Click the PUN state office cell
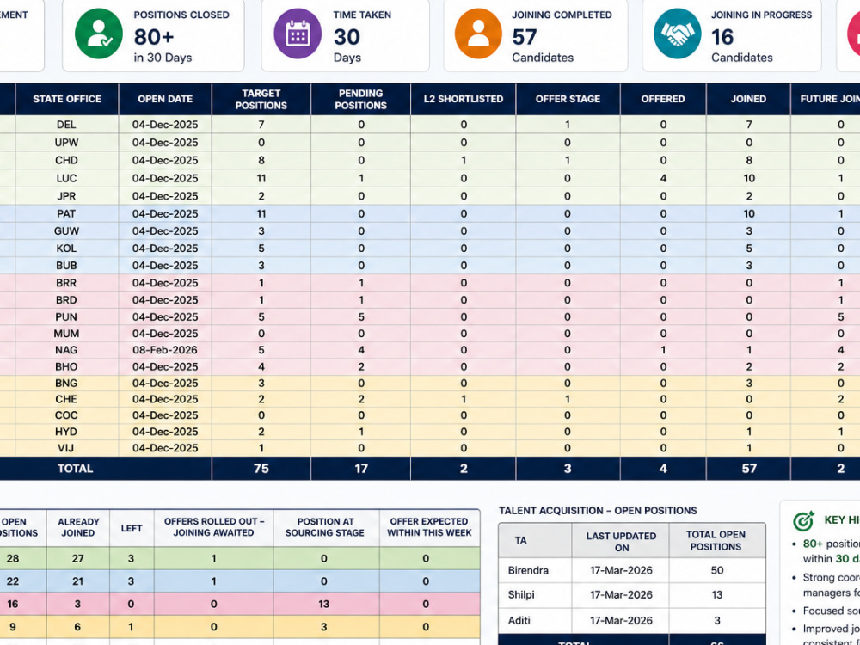The width and height of the screenshot is (860, 645). (x=66, y=317)
